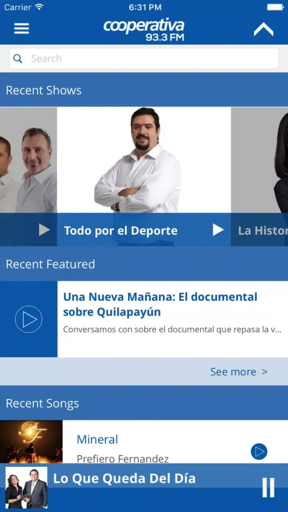Select the Mineral song title

(x=97, y=439)
